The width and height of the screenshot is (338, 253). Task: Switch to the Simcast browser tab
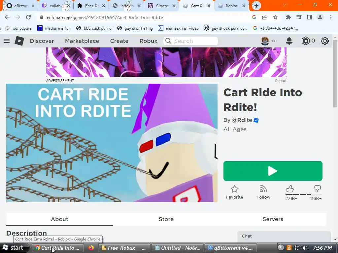pyautogui.click(x=161, y=6)
